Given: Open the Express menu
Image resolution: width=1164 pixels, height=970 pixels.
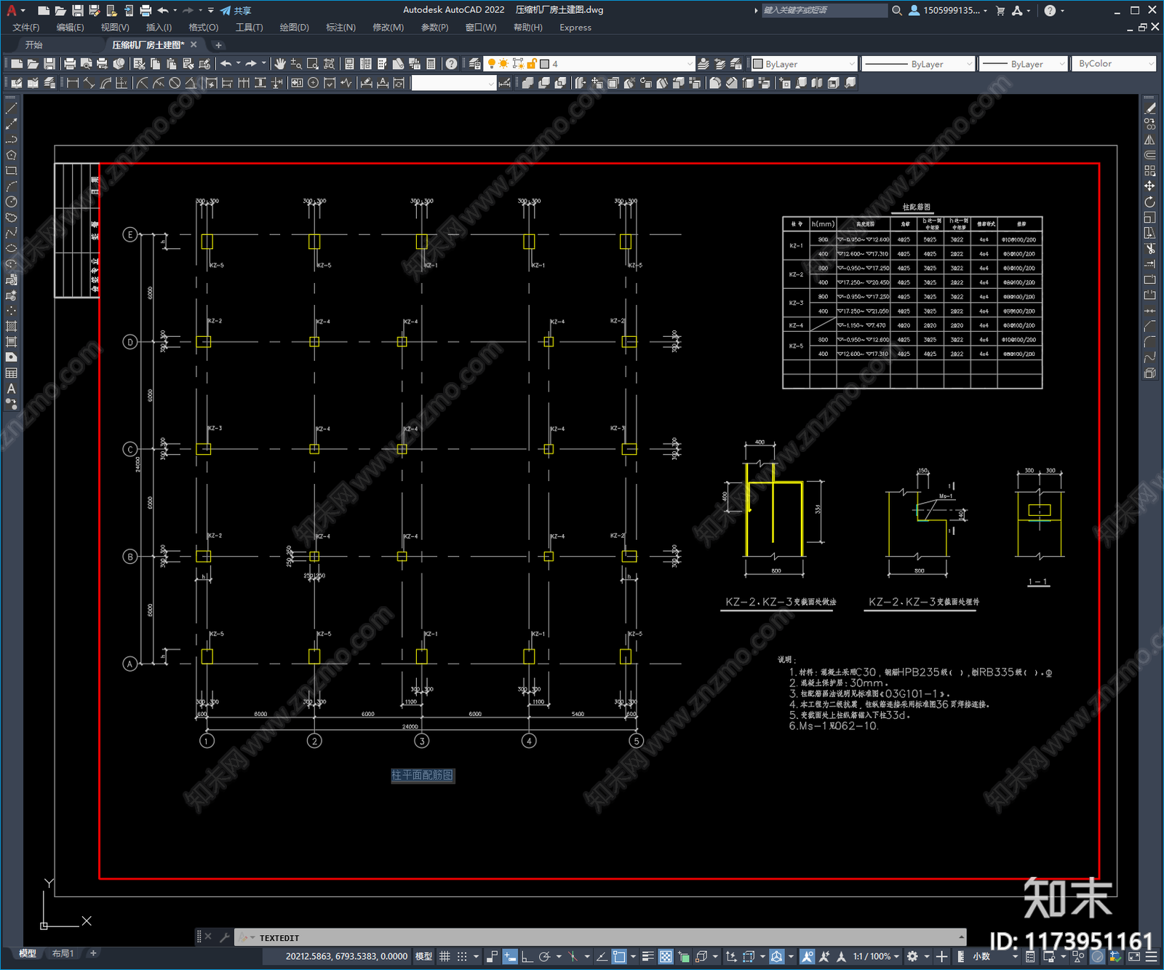Looking at the screenshot, I should point(575,28).
